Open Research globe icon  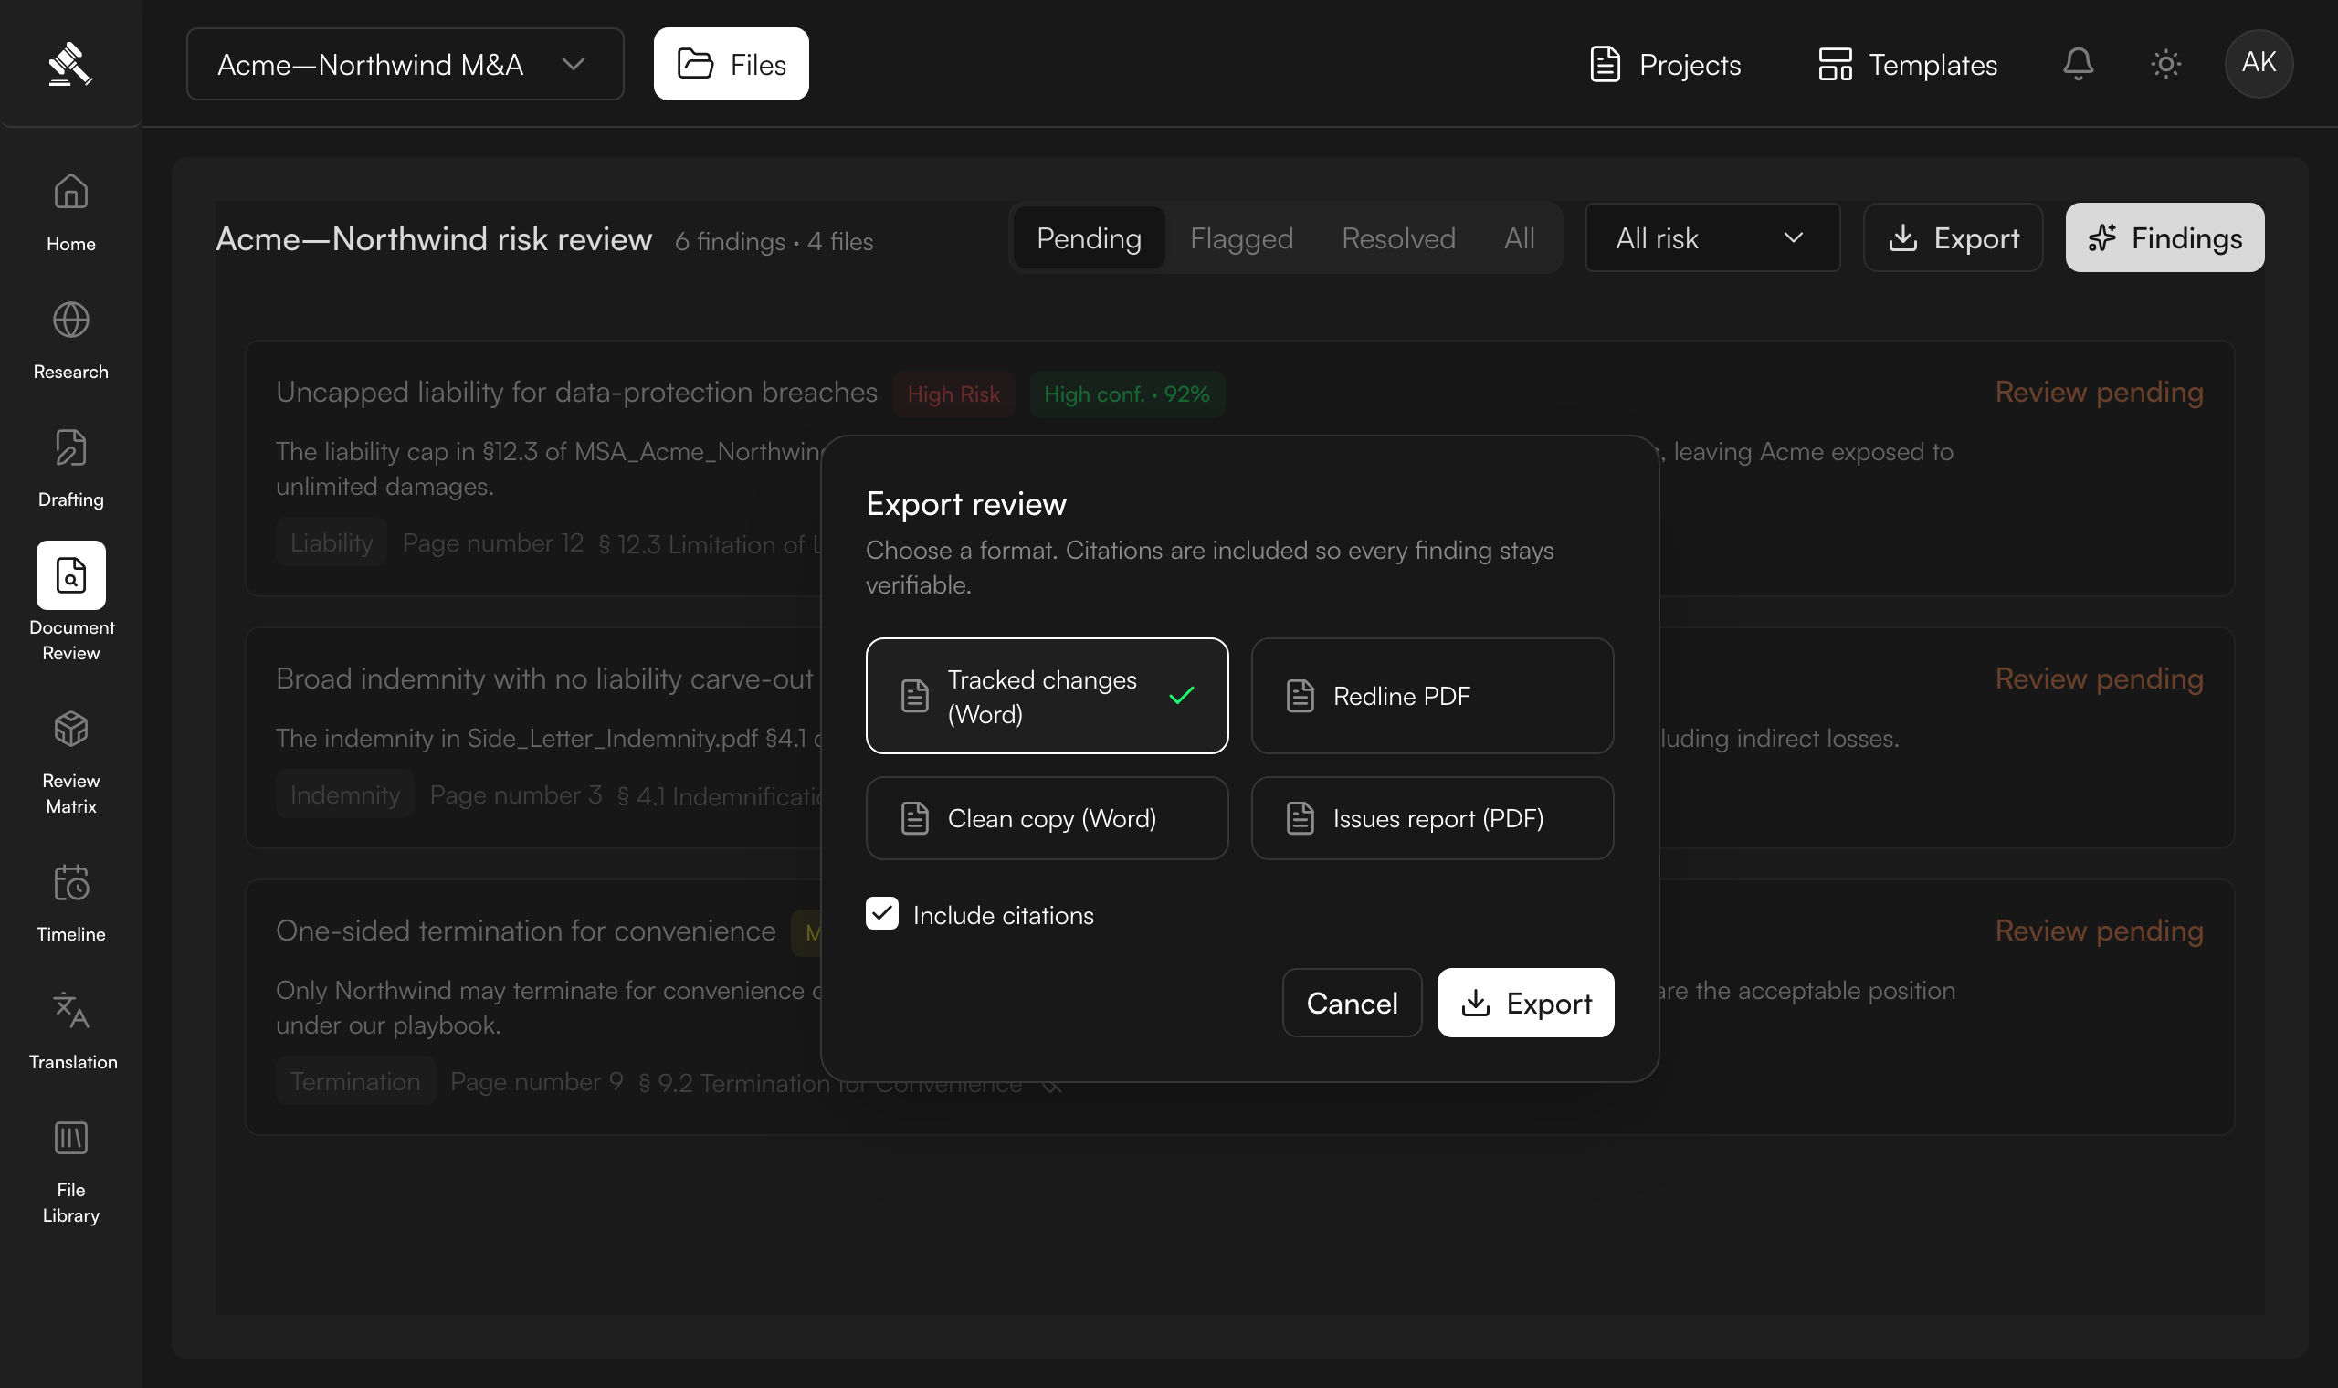[71, 320]
